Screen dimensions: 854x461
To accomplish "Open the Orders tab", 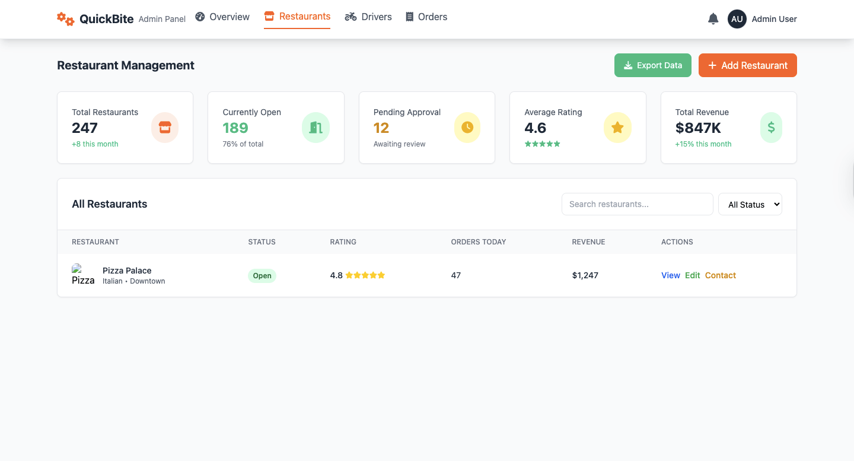I will point(426,17).
